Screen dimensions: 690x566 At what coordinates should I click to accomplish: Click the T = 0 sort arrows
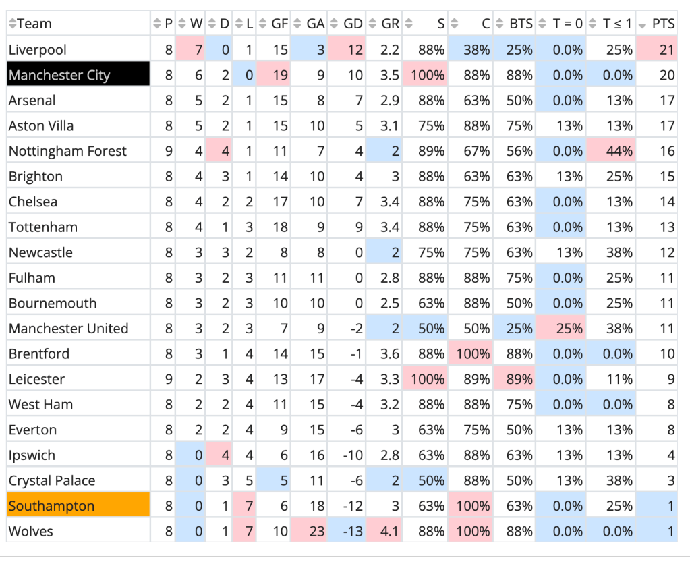[544, 24]
